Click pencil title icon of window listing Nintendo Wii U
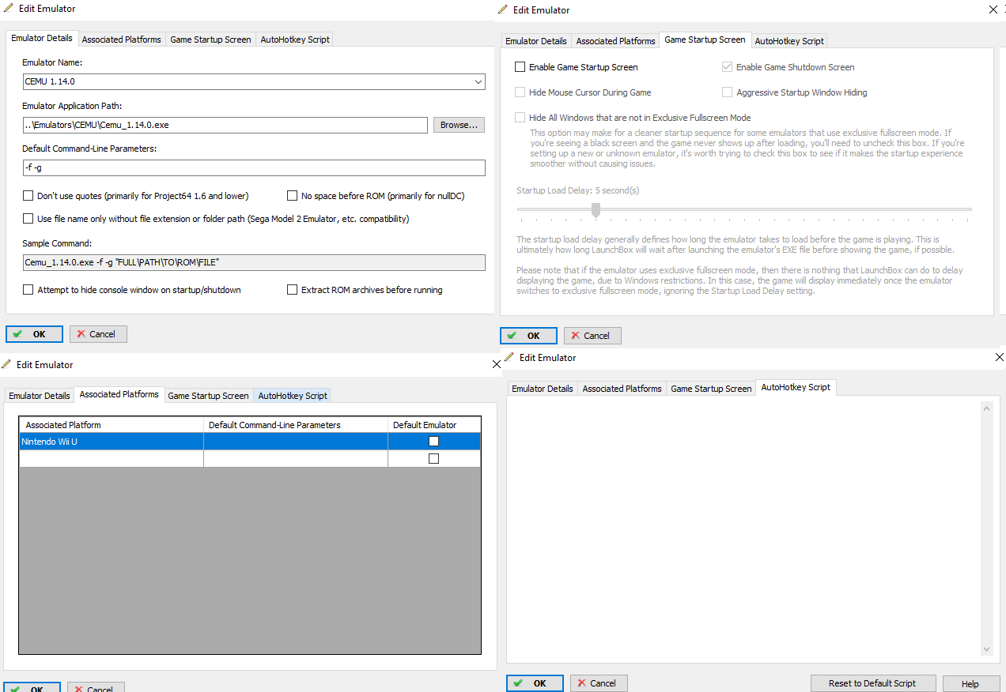The width and height of the screenshot is (1006, 692). coord(6,364)
